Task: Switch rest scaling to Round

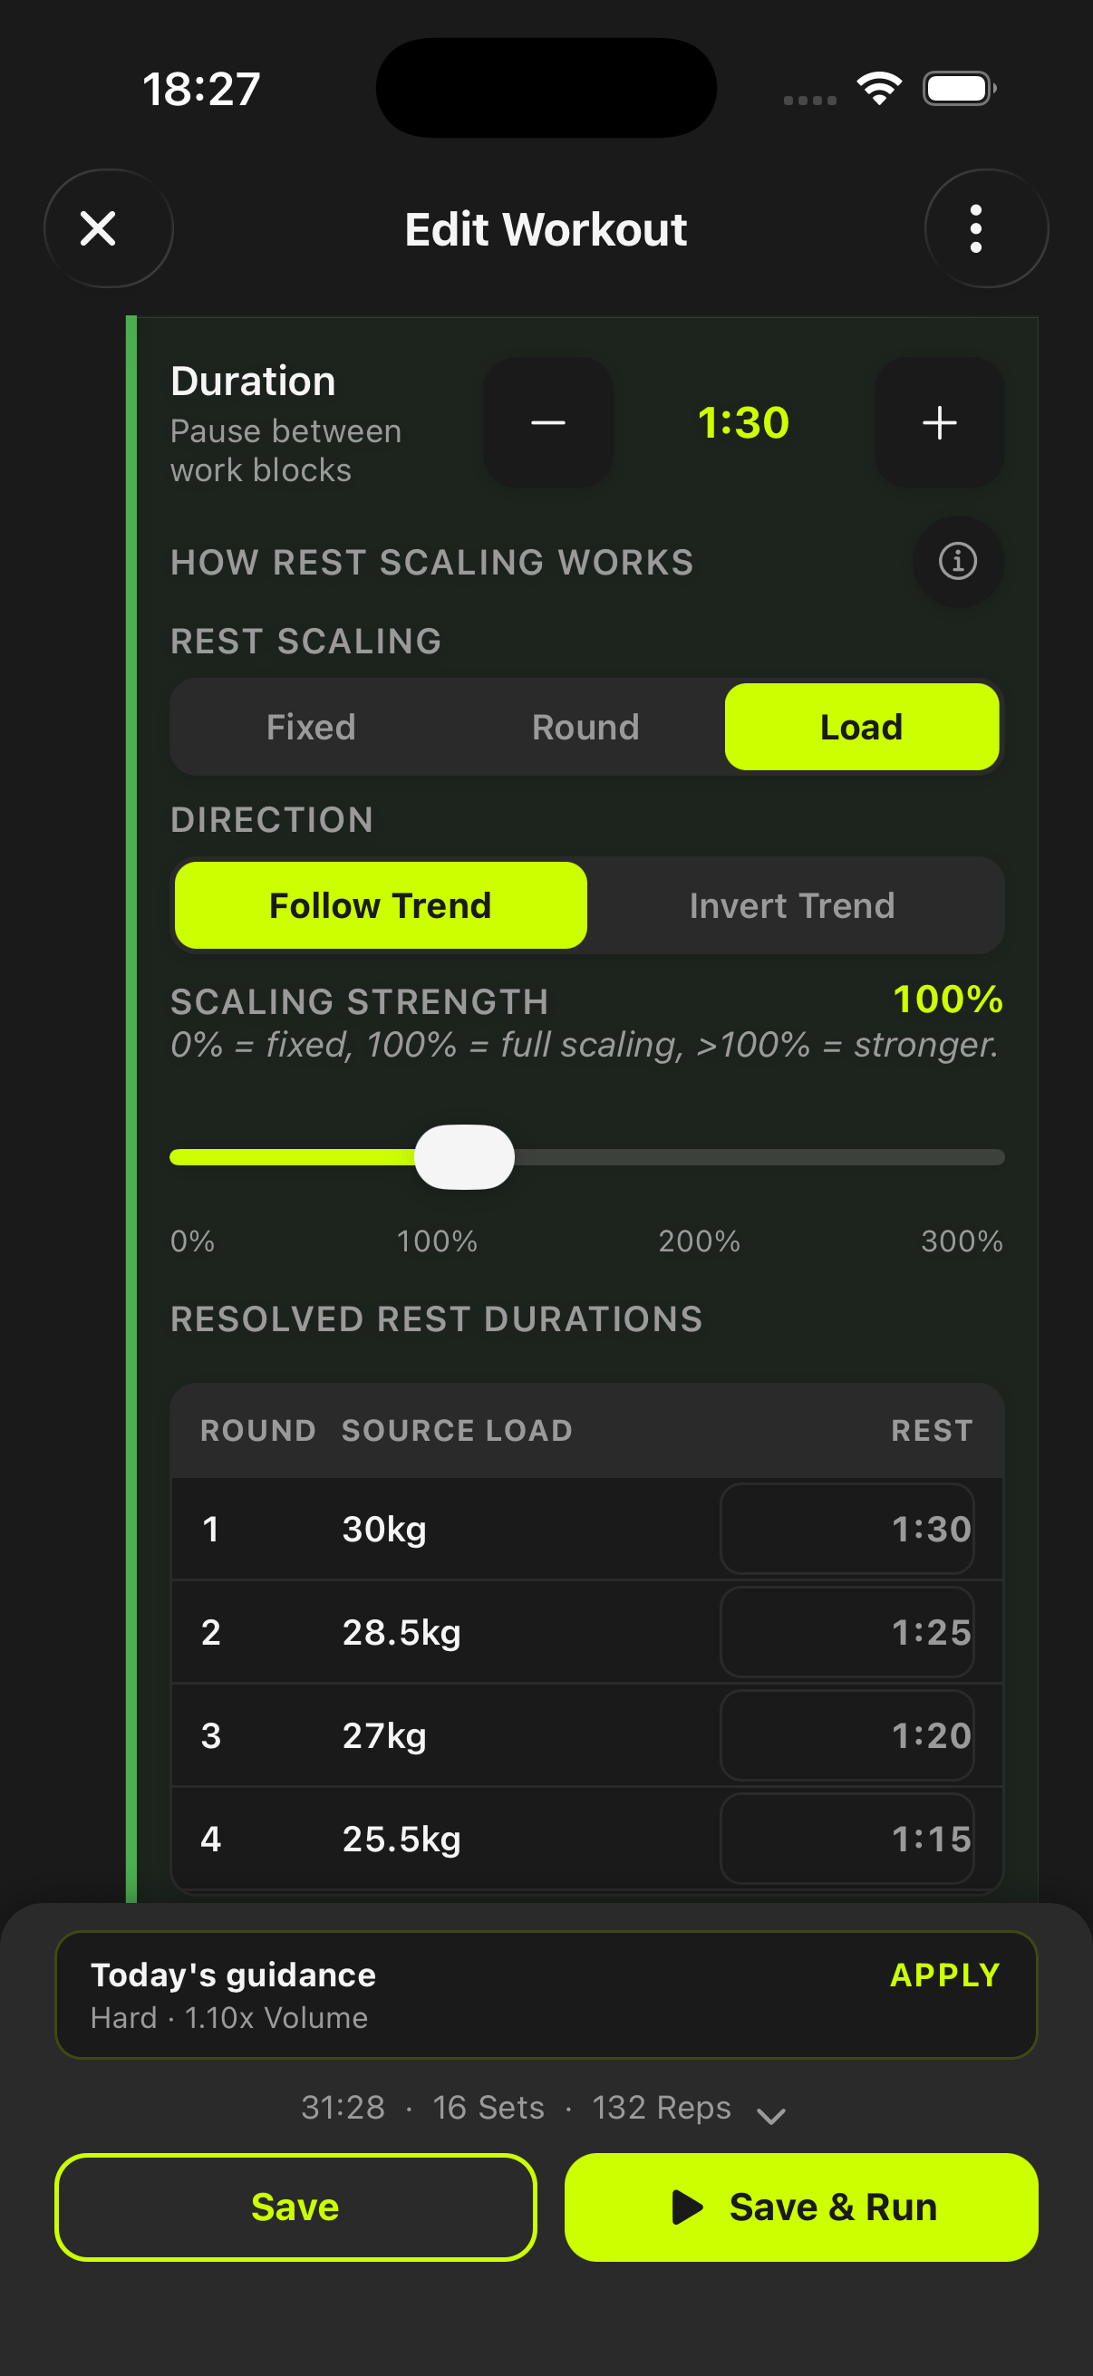Action: coord(585,727)
